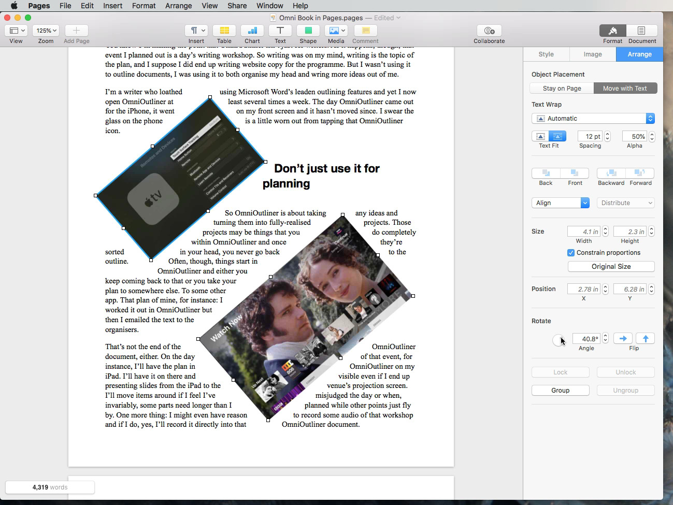The height and width of the screenshot is (505, 673).
Task: Open the Align dropdown
Action: 561,203
